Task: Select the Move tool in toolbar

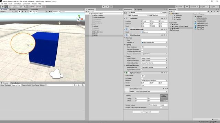Action: tap(7, 6)
